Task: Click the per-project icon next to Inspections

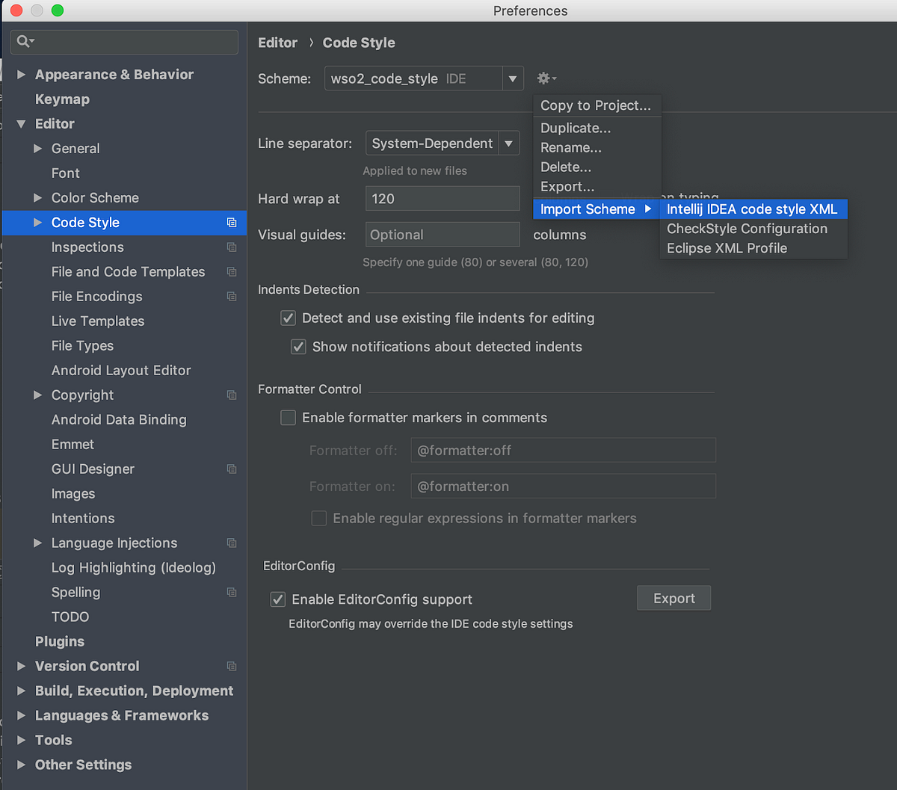Action: pos(232,247)
